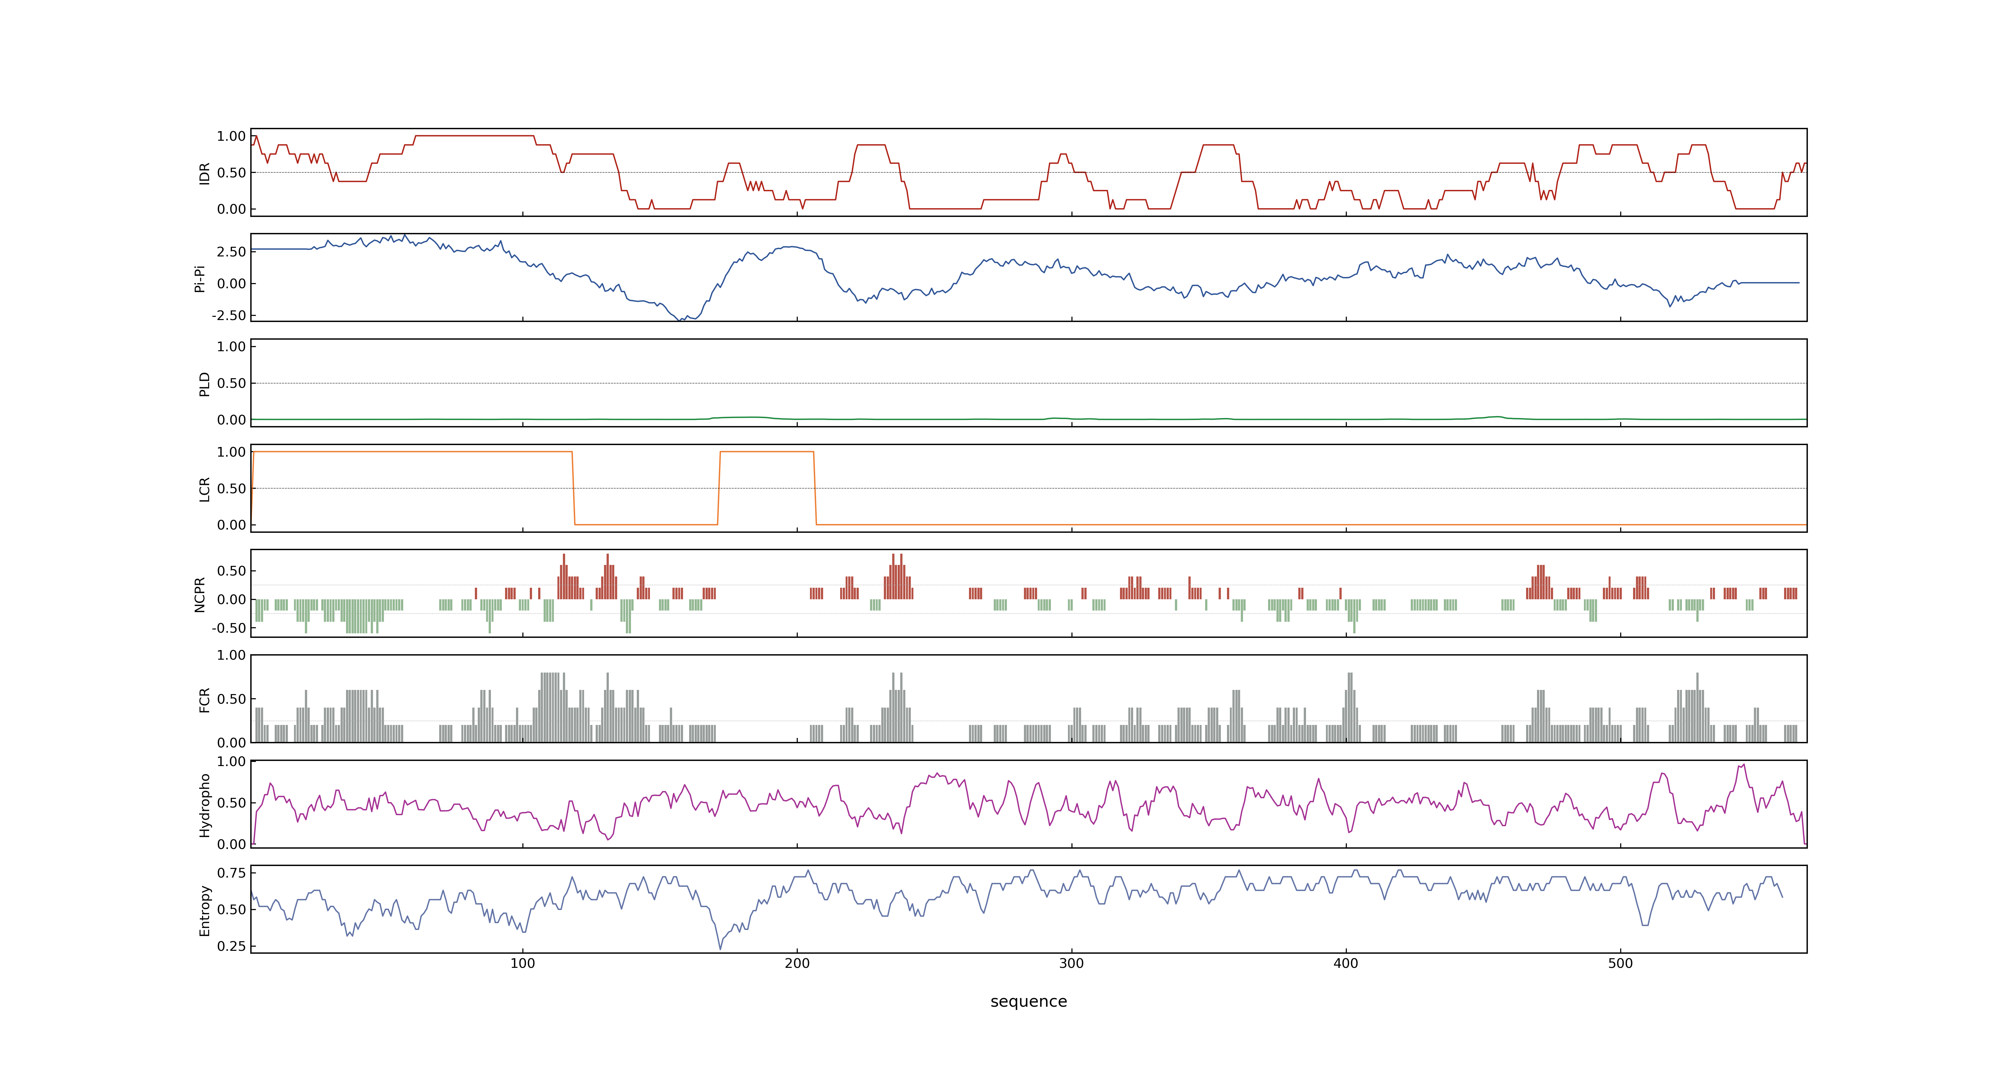Image resolution: width=2008 pixels, height=1071 pixels.
Task: Click the 0.00 tick of Hydropho panel
Action: (232, 844)
